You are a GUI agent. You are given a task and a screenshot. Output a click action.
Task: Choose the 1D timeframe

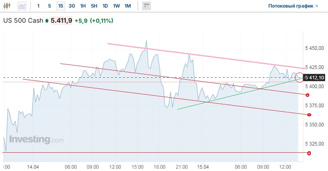105,6
